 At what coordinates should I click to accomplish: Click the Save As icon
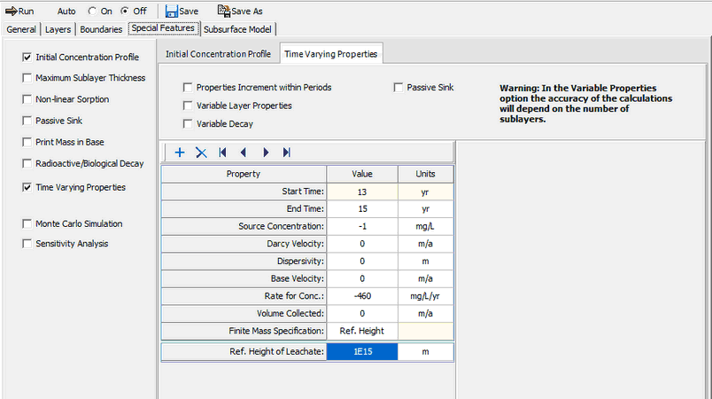point(223,11)
